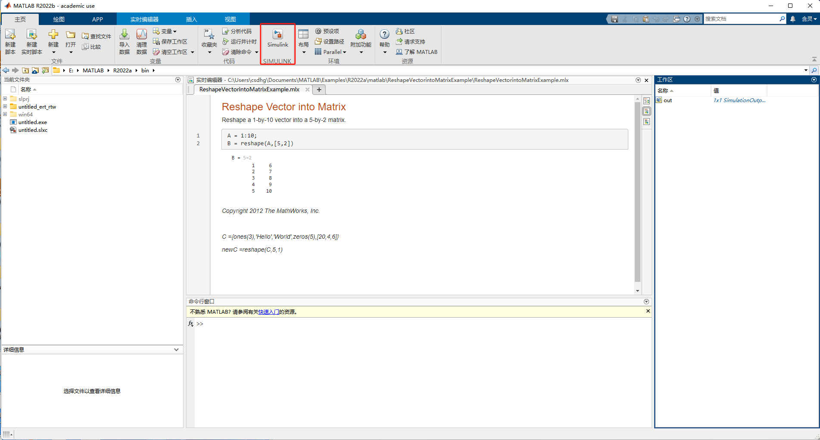The width and height of the screenshot is (820, 440).
Task: Click the notification bell icon
Action: point(793,19)
